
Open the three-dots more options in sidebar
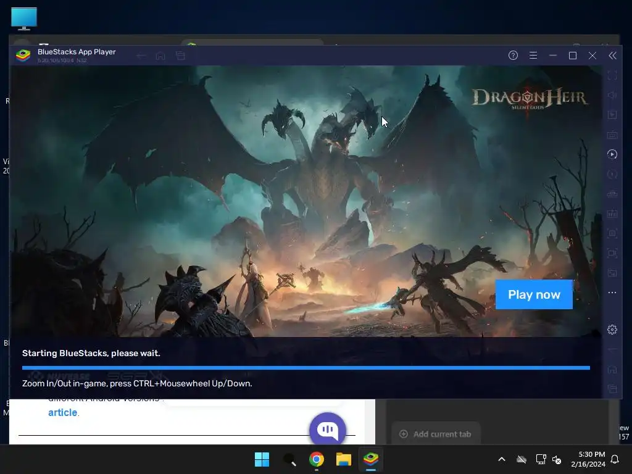pos(612,293)
